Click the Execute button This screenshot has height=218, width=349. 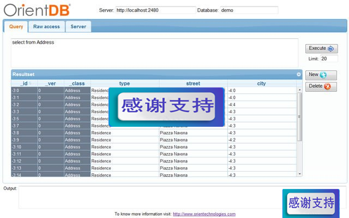coord(321,49)
